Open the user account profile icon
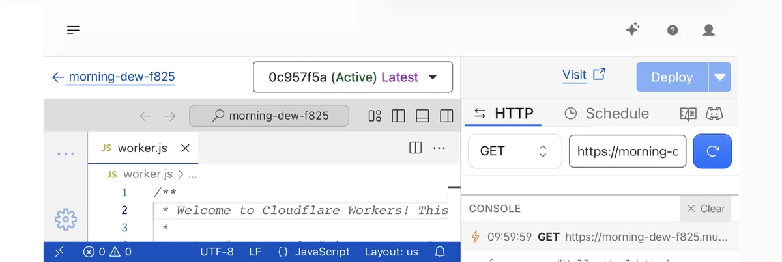This screenshot has width=782, height=262. point(709,30)
